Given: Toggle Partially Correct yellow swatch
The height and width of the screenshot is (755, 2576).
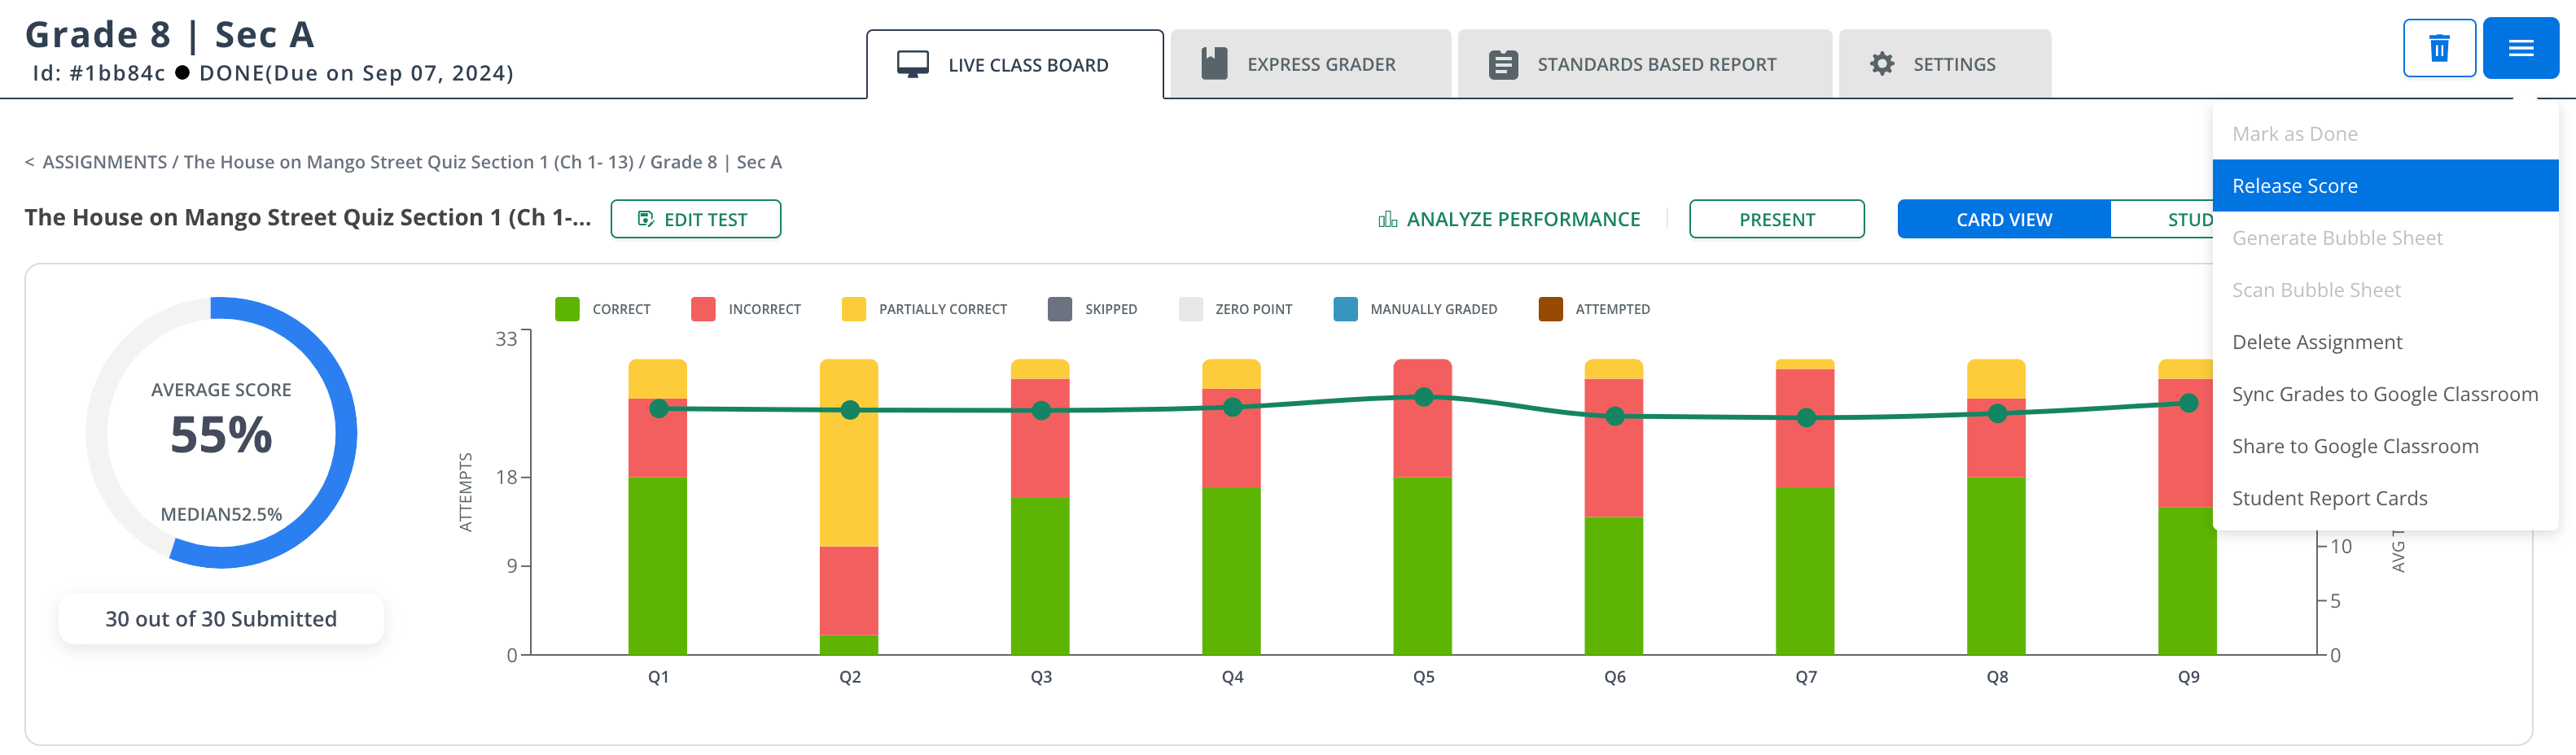Looking at the screenshot, I should 854,308.
